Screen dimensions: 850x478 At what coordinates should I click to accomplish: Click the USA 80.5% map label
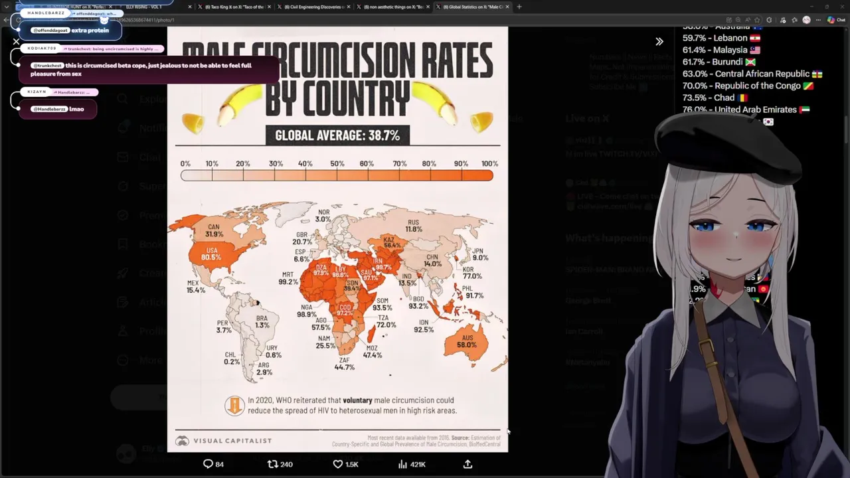pos(211,254)
